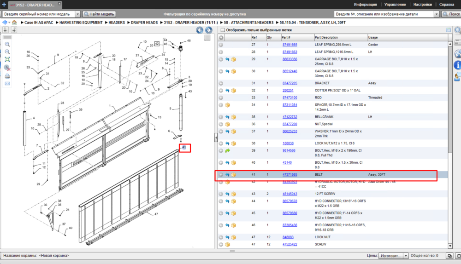
Task: Add part 29 carriage bolt to the basket
Action: pyautogui.click(x=233, y=59)
